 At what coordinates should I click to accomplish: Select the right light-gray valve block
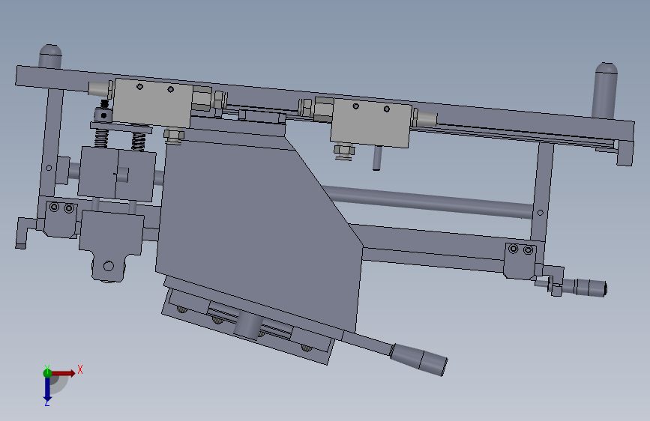370,122
